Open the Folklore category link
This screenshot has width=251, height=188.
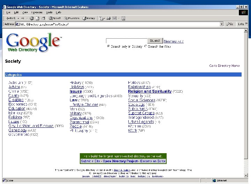(x=15, y=117)
